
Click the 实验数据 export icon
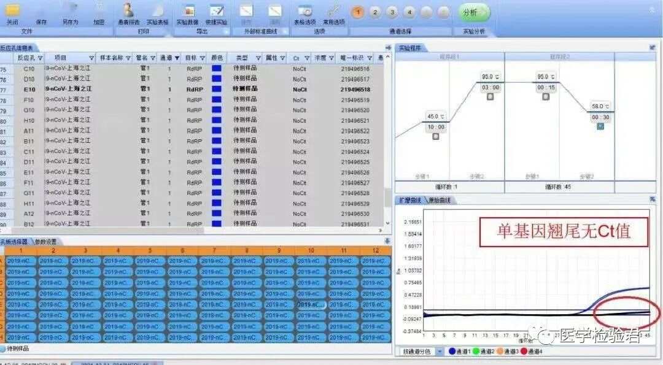[x=187, y=10]
